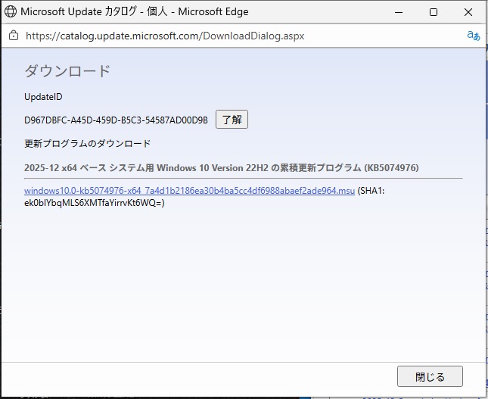Viewport: 488px width, 399px height.
Task: Minimize the Microsoft Update Catalog window
Action: (x=399, y=12)
